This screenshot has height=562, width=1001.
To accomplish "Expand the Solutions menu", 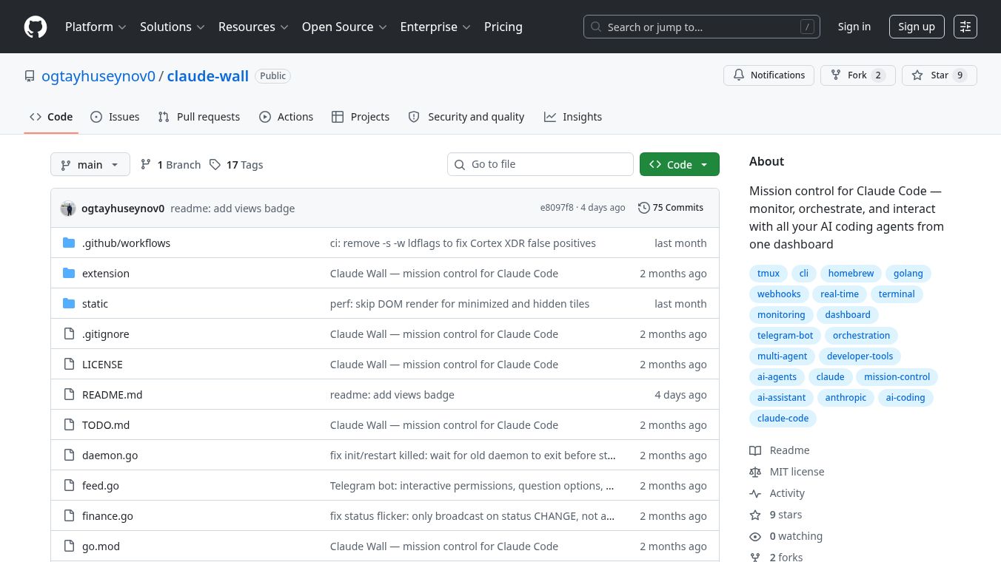I will pos(172,27).
